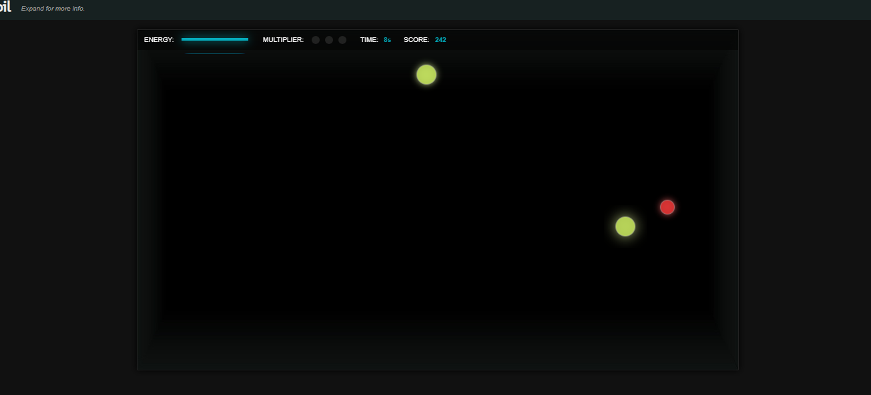The image size is (871, 395).
Task: Click the green orb beside the red orb
Action: click(x=625, y=226)
